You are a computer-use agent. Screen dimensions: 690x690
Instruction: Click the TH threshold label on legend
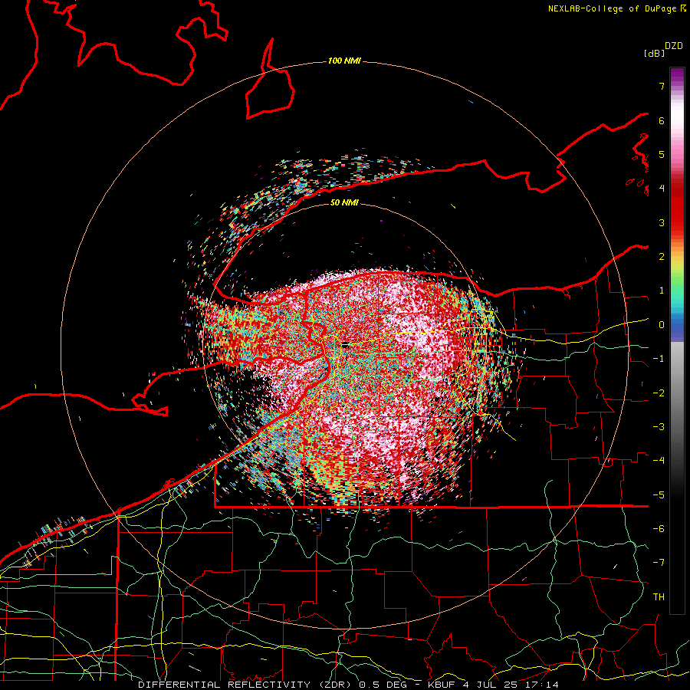[x=659, y=597]
